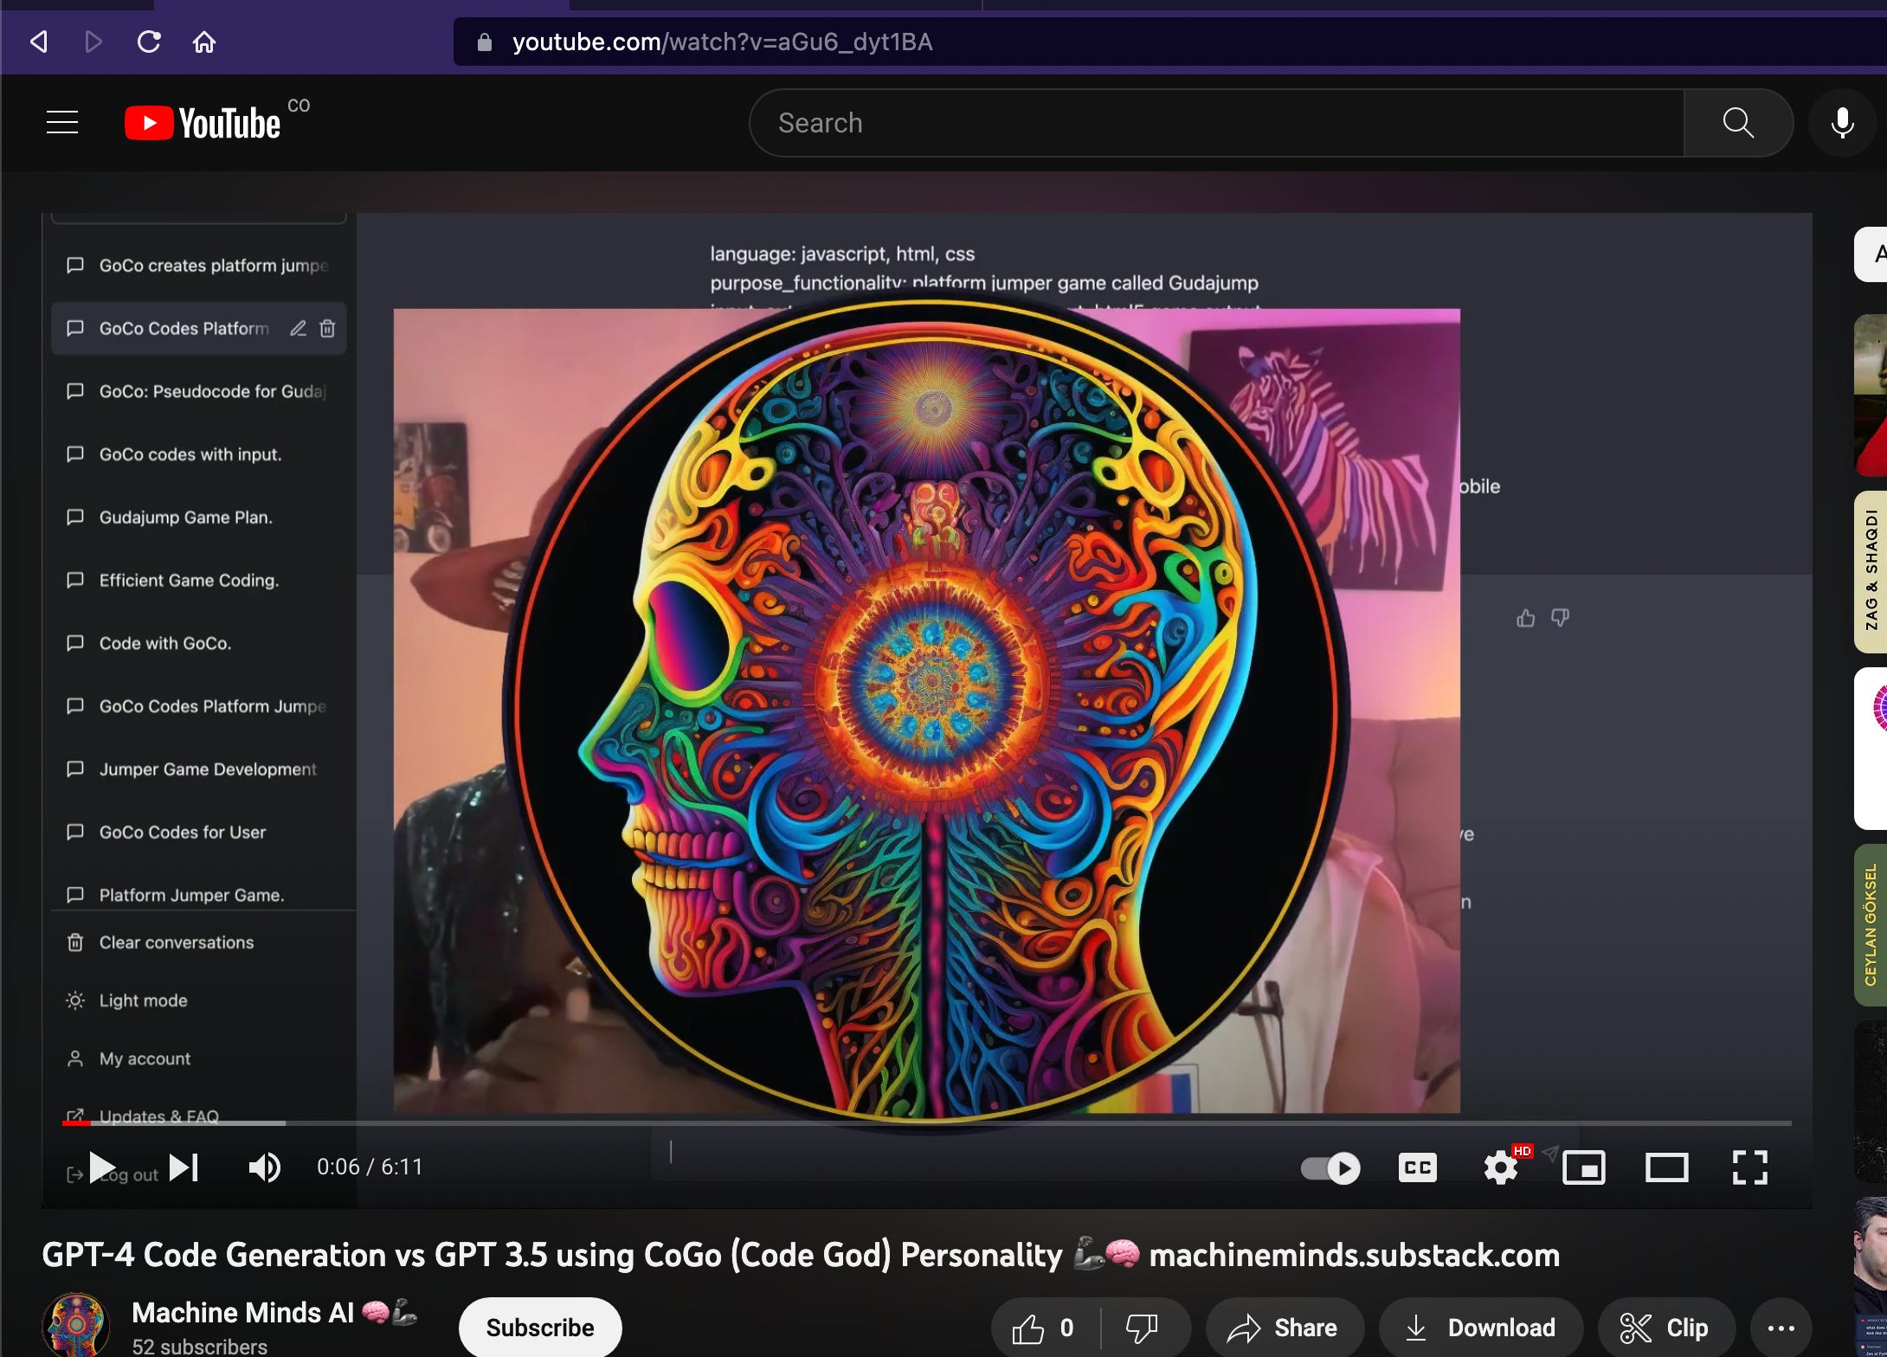This screenshot has height=1357, width=1887.
Task: Switch to theater mode
Action: pyautogui.click(x=1666, y=1167)
